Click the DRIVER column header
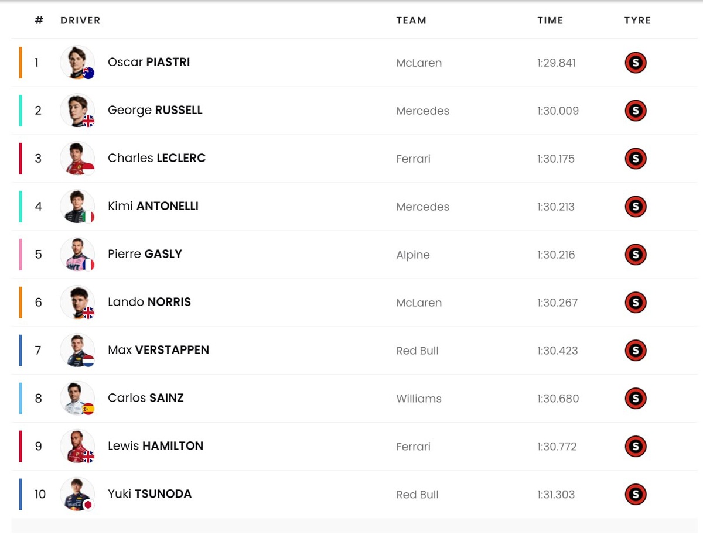The image size is (703, 535). click(x=80, y=20)
